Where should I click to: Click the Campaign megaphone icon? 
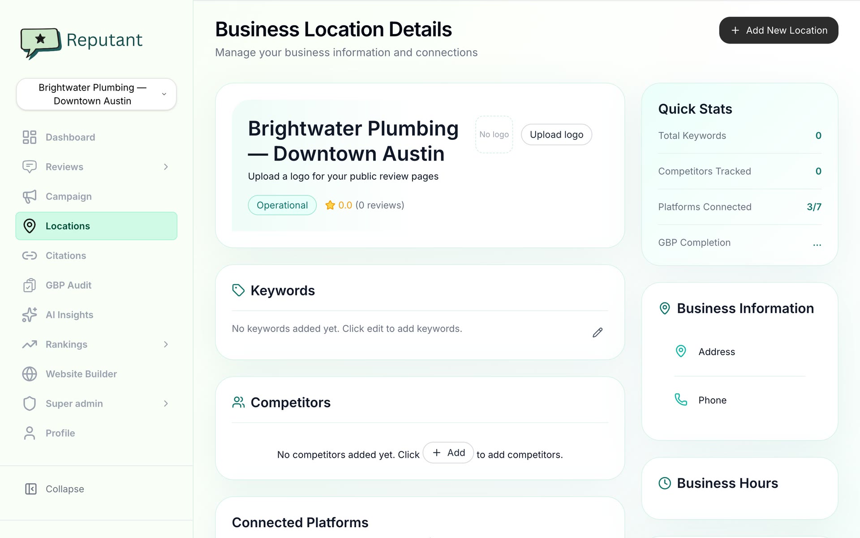(x=30, y=196)
